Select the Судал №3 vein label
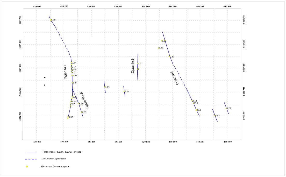The image size is (286, 177). tap(178, 78)
